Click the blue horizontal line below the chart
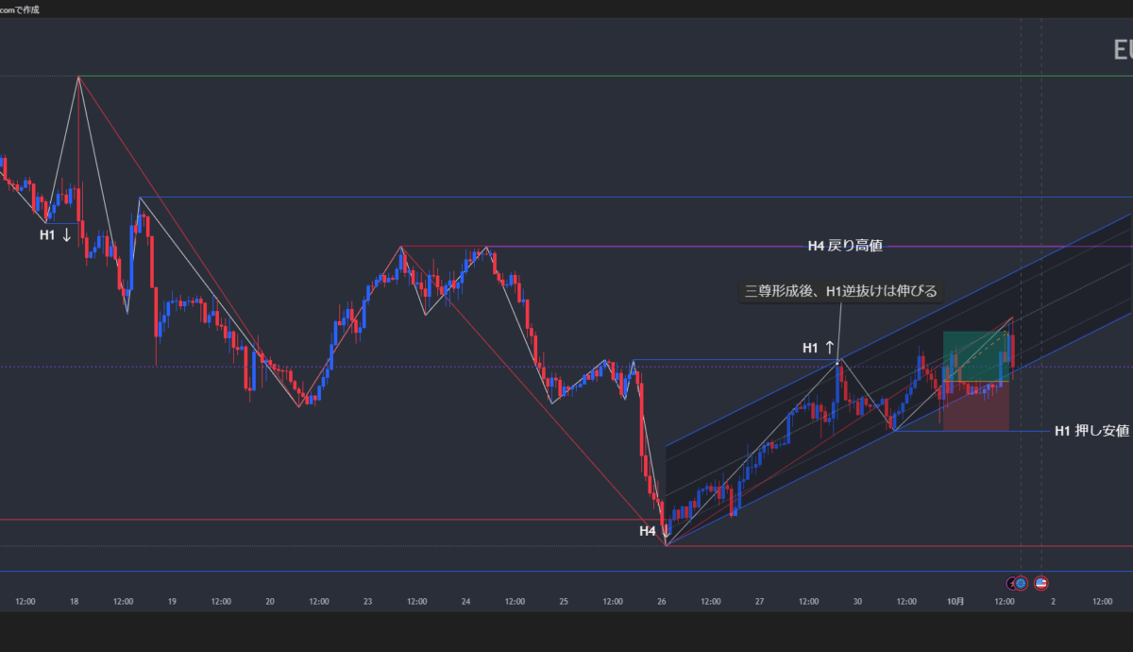Viewport: 1133px width, 652px height. [x=566, y=571]
